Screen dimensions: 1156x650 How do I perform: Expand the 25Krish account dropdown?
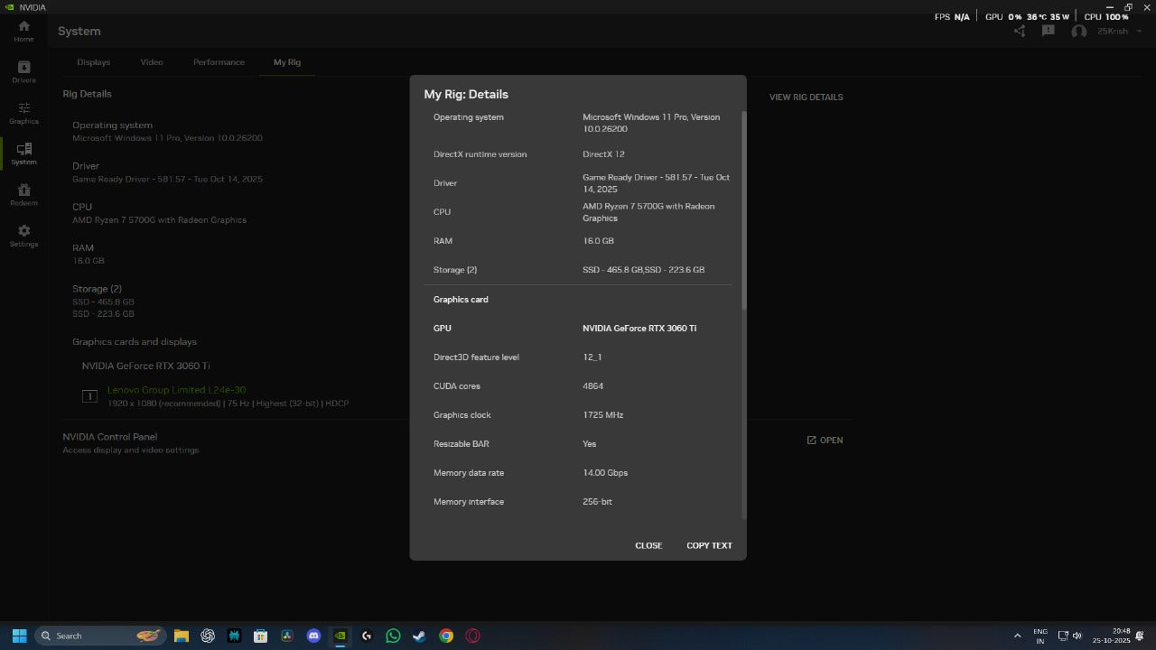1139,32
